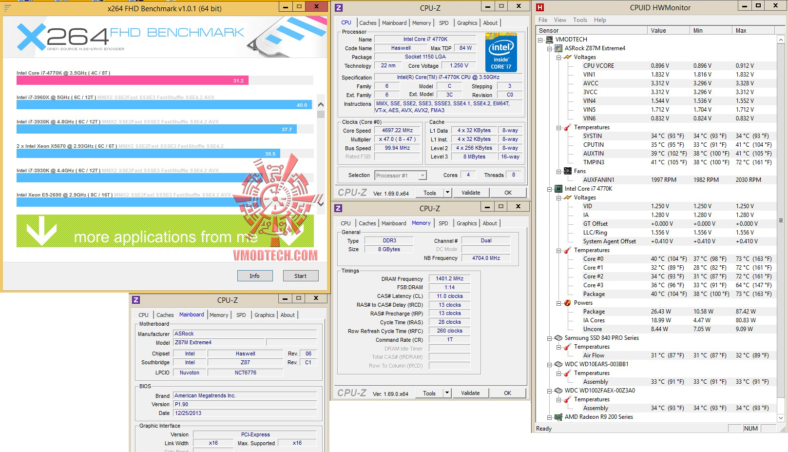Select the WDC WD1002FAEX-00Z3A0 drive icon
788x452 pixels.
(x=558, y=391)
